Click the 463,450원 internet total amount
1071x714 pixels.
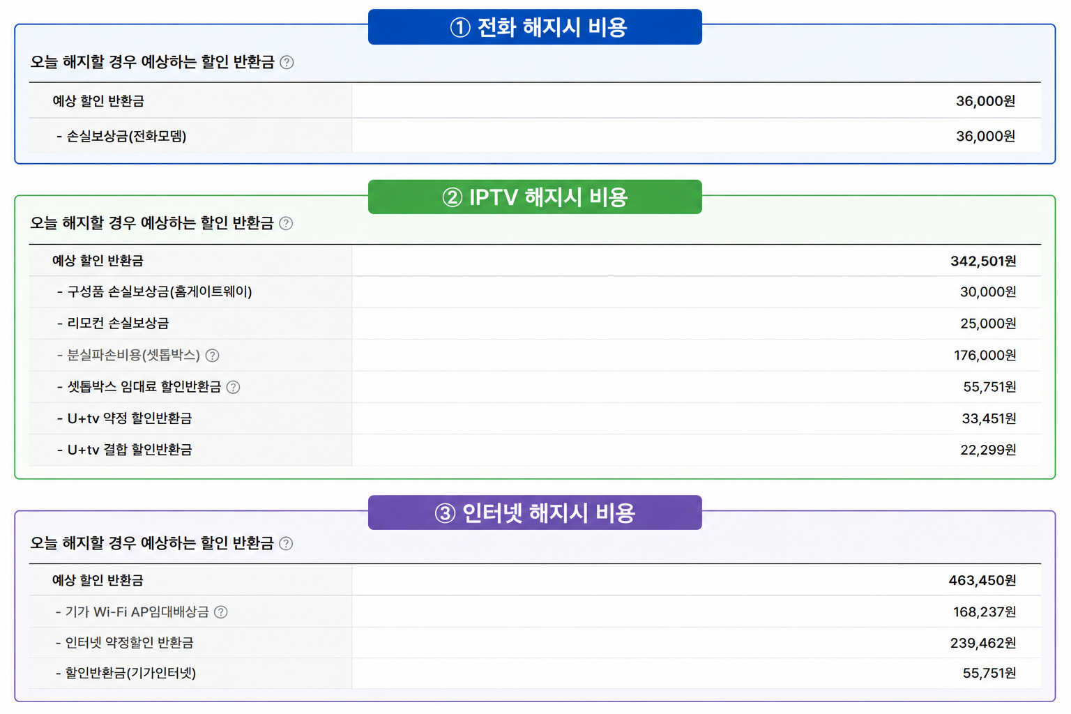tap(982, 580)
